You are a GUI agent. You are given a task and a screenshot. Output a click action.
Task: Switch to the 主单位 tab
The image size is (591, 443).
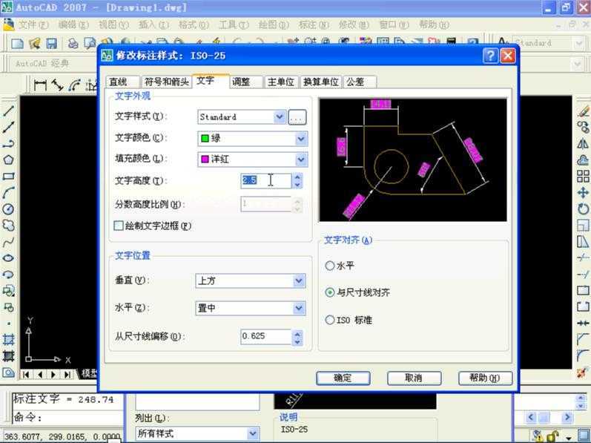pyautogui.click(x=281, y=82)
